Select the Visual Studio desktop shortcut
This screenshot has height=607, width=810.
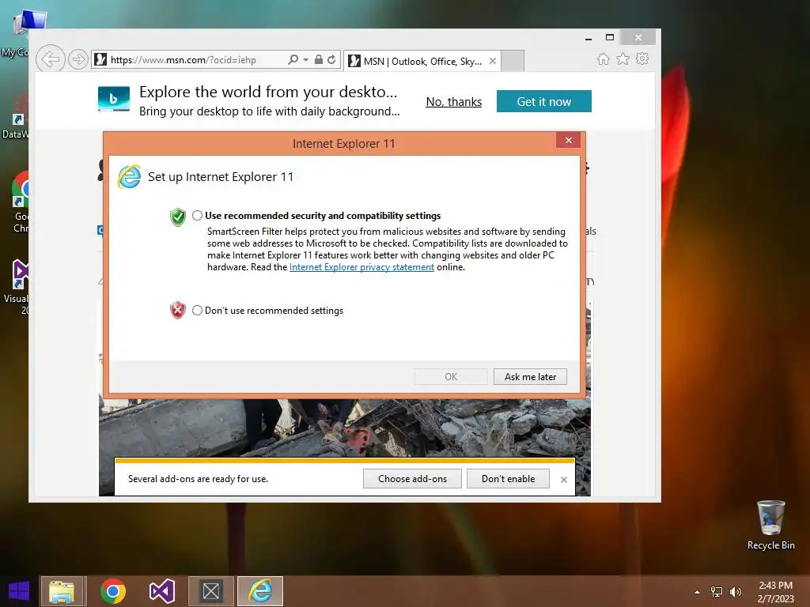[x=17, y=286]
